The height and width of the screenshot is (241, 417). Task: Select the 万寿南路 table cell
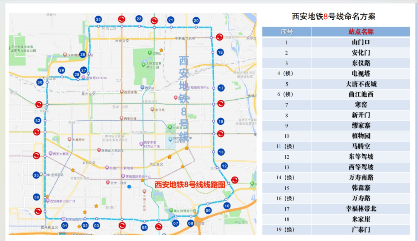[x=361, y=177]
